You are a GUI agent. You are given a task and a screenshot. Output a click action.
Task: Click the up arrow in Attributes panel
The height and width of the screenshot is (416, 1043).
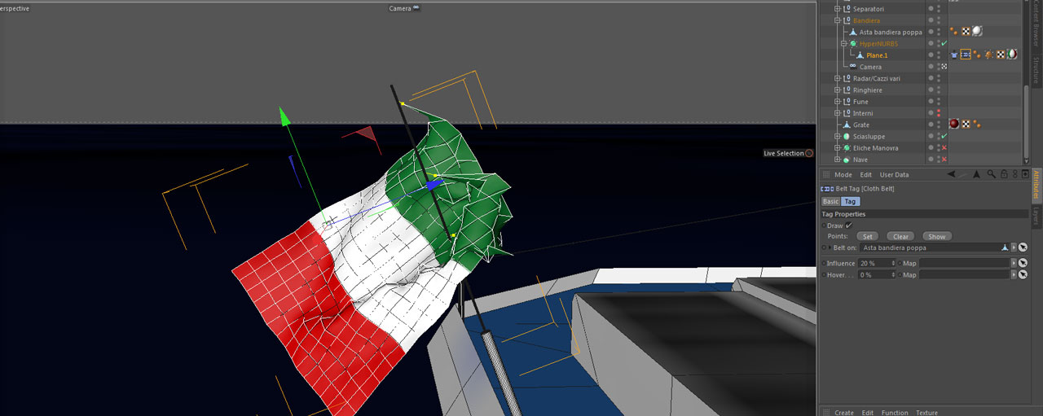(x=976, y=174)
